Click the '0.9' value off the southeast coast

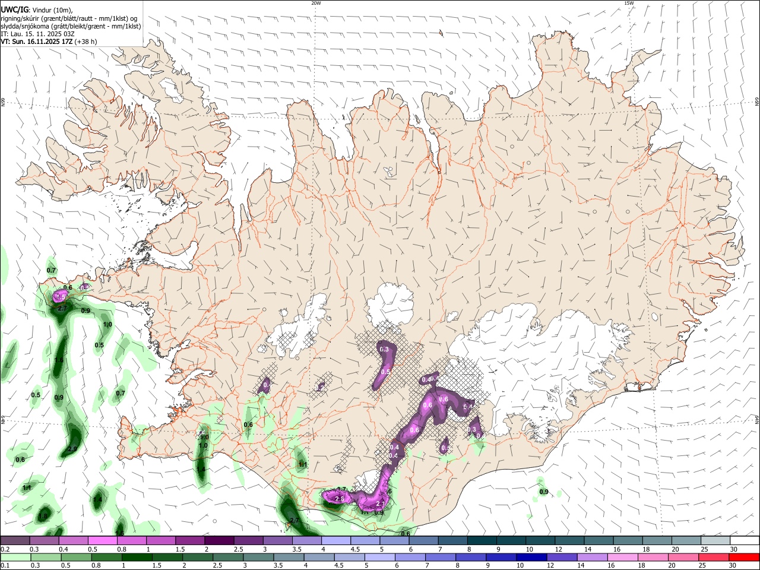point(544,492)
